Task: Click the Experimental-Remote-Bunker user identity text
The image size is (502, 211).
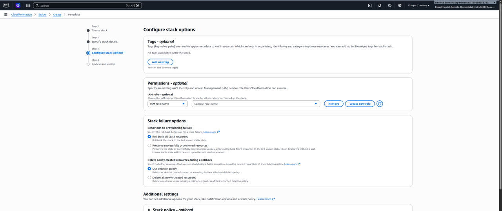Action: [x=465, y=7]
